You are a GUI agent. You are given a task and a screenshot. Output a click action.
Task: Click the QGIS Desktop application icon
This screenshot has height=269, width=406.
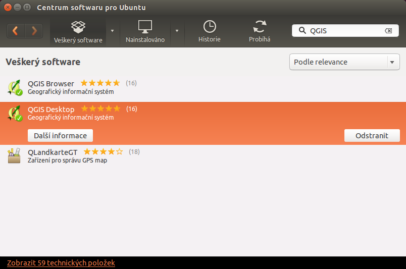[x=15, y=114]
